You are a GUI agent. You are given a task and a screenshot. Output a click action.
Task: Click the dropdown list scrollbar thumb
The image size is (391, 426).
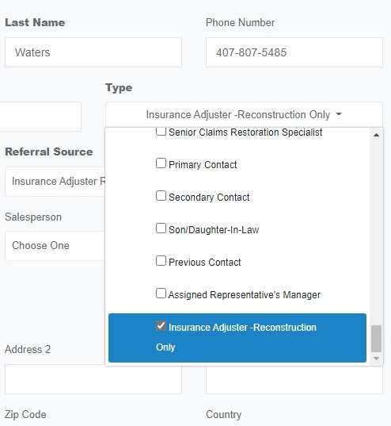pos(376,338)
